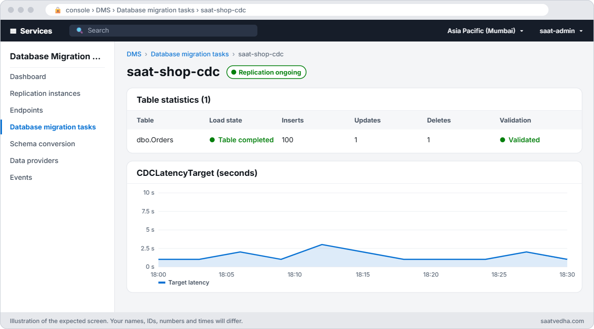Image resolution: width=594 pixels, height=329 pixels.
Task: Open Dashboard in the sidebar
Action: (28, 77)
